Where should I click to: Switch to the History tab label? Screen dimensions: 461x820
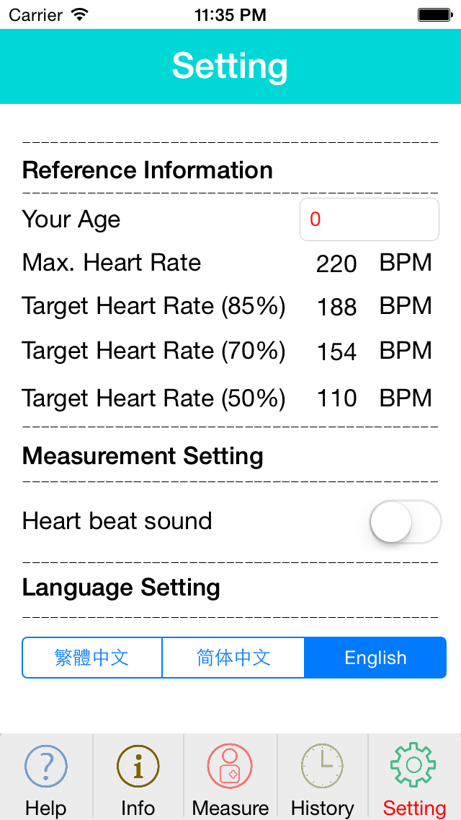click(322, 808)
